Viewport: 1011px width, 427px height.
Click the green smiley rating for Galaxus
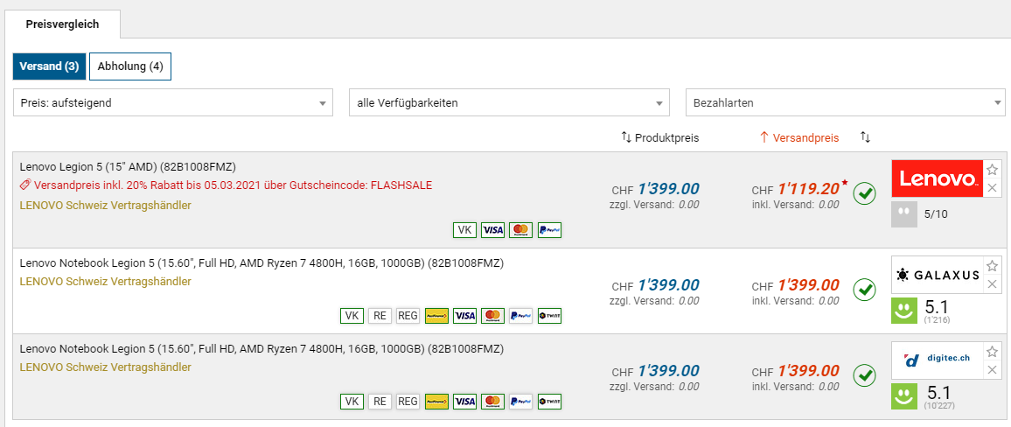coord(903,311)
